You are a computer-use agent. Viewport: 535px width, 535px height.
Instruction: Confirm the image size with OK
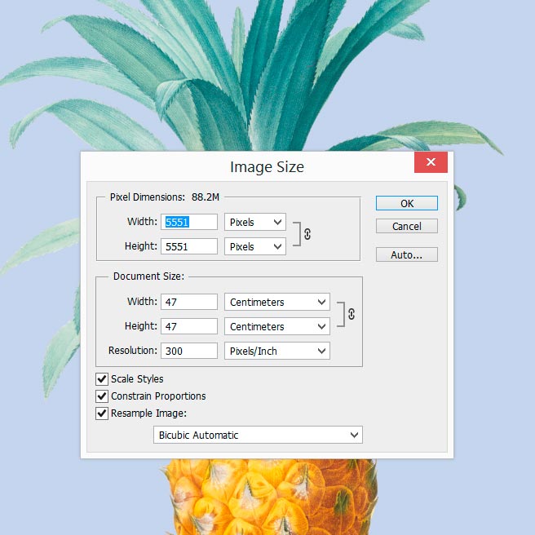tap(407, 203)
